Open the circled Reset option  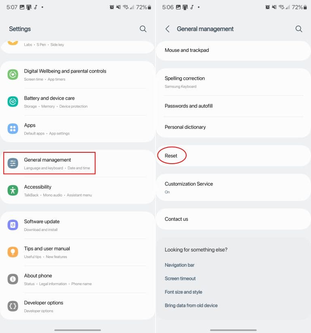[171, 156]
